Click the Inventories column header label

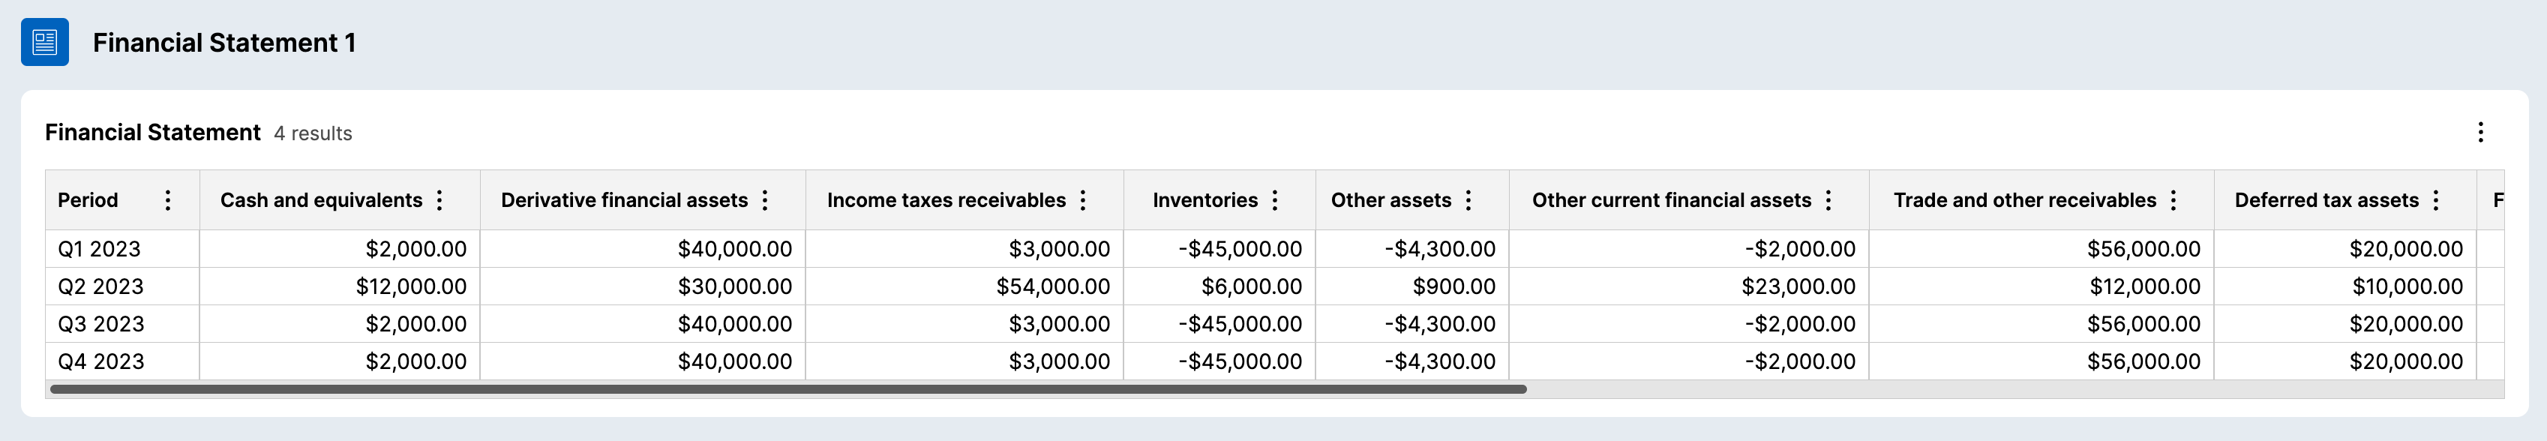tap(1204, 201)
